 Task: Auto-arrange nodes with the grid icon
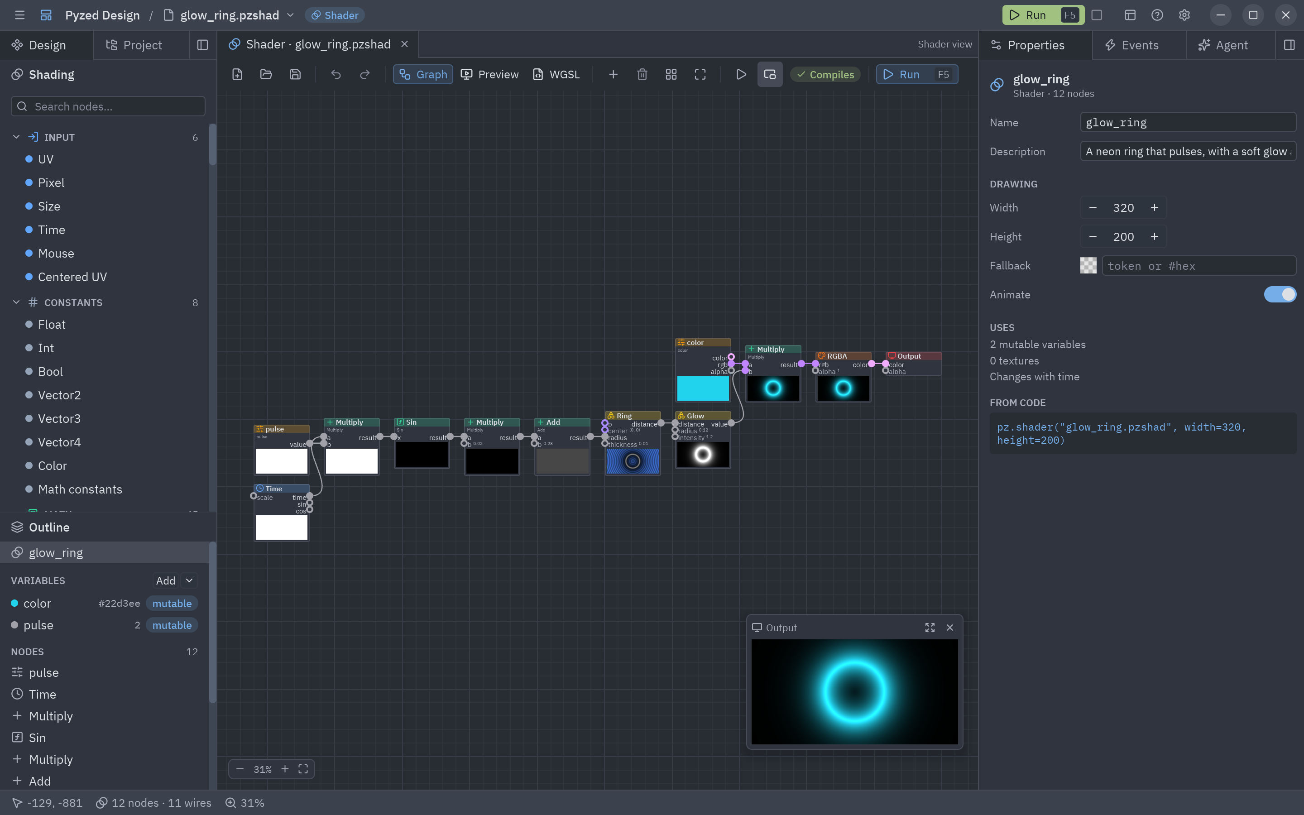pyautogui.click(x=671, y=74)
